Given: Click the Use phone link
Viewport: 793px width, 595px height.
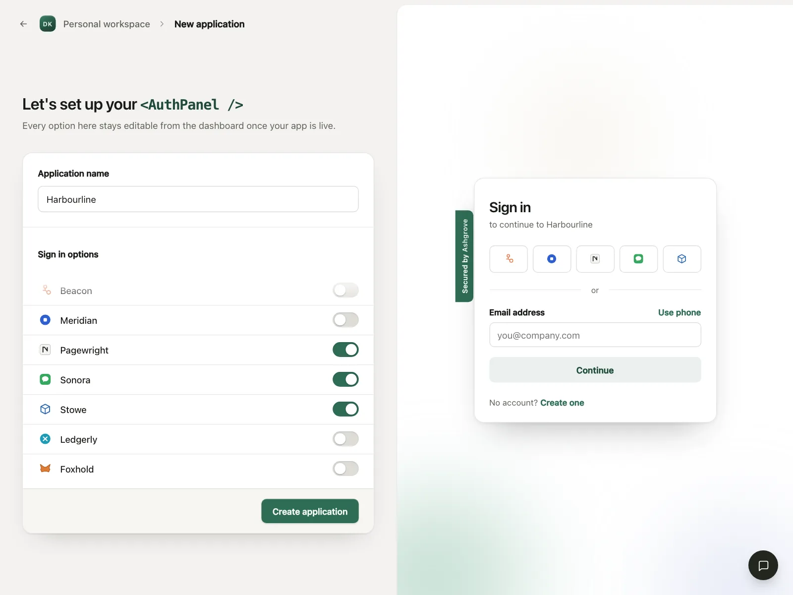Looking at the screenshot, I should (679, 312).
